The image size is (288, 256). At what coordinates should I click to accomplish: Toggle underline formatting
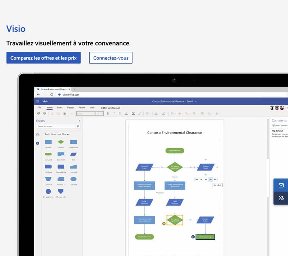point(120,114)
